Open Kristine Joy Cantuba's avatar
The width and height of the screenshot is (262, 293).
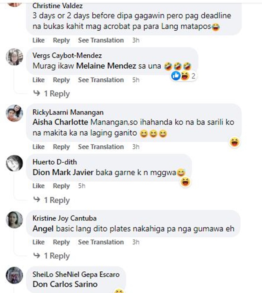pyautogui.click(x=14, y=220)
